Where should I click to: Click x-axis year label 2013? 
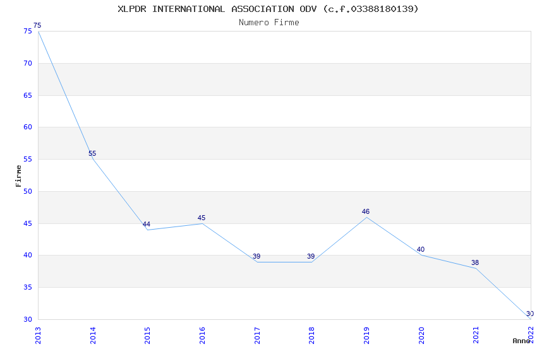(38, 336)
